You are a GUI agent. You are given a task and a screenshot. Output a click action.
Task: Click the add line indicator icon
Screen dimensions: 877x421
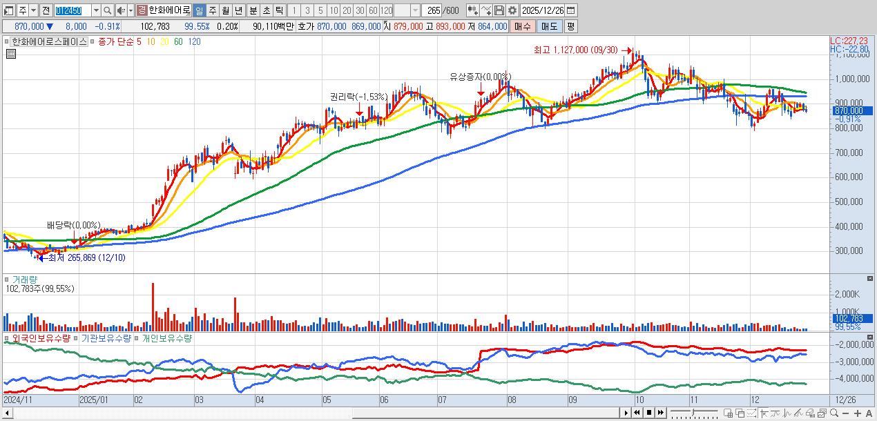coord(486,10)
